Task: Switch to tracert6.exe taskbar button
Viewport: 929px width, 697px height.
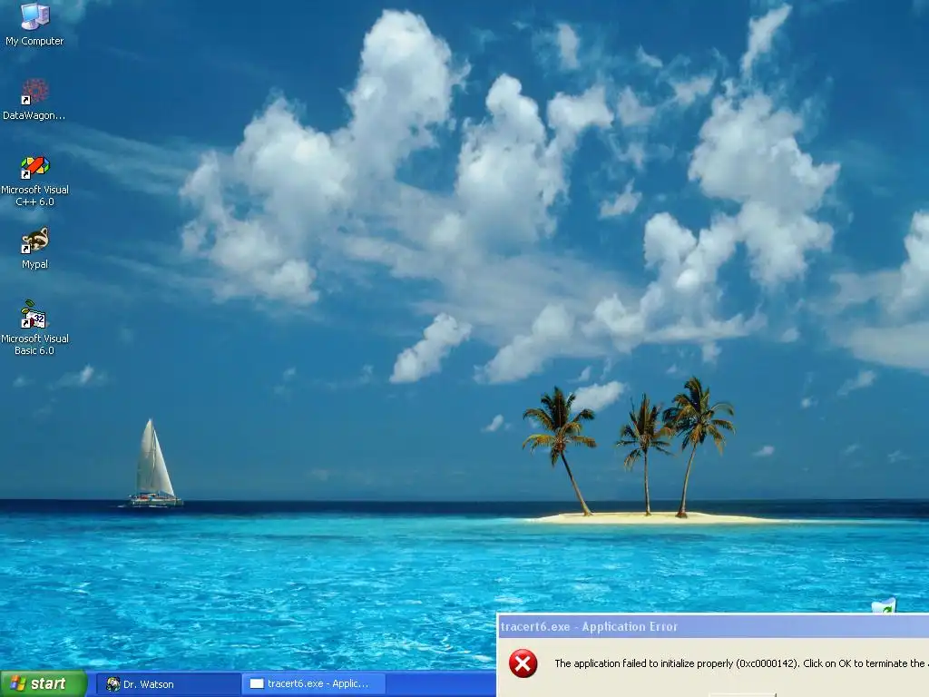Action: point(314,684)
